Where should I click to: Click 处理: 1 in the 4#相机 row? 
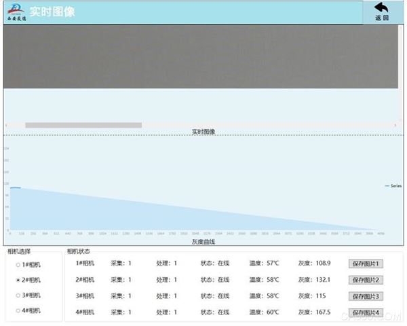[x=167, y=312]
